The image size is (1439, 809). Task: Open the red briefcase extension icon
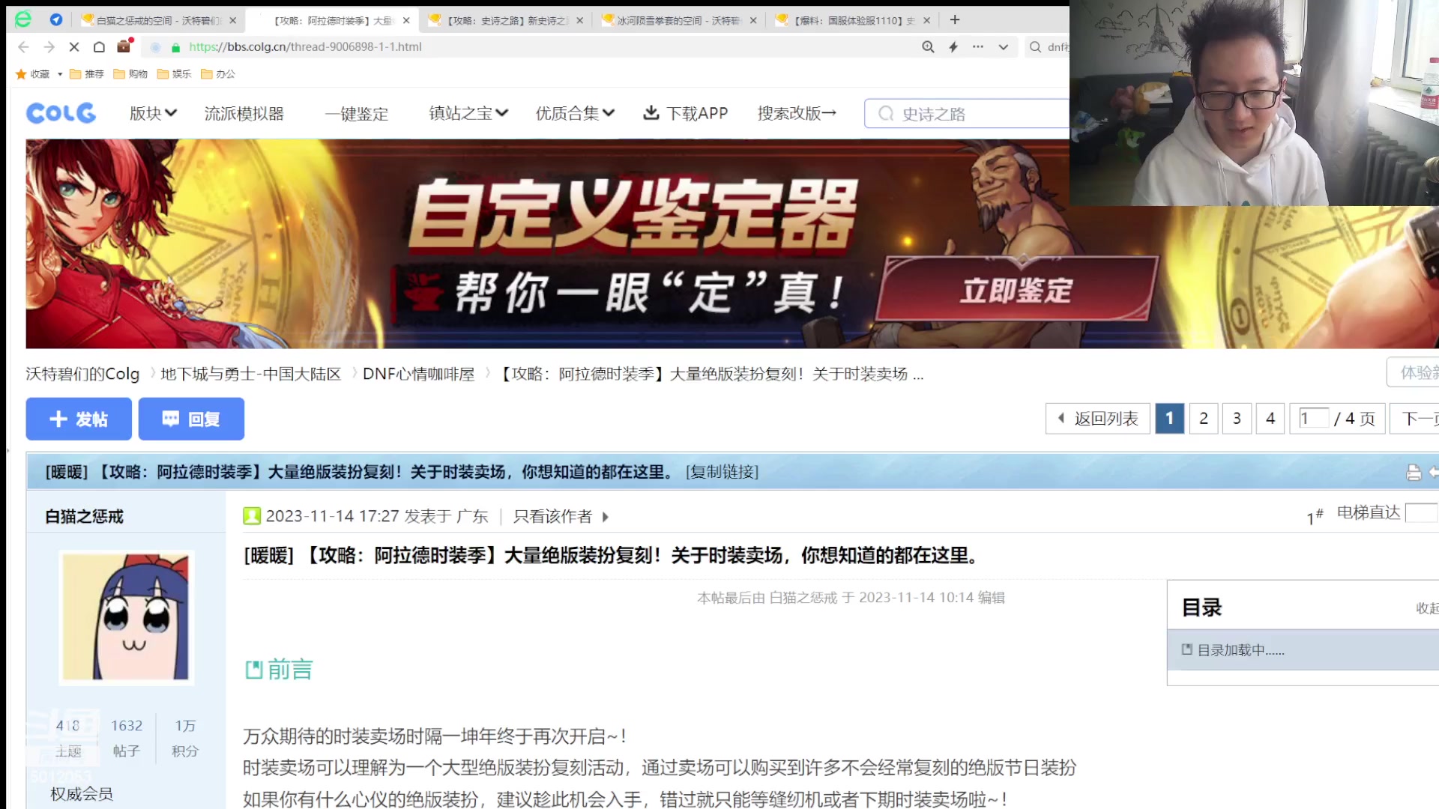click(x=124, y=46)
